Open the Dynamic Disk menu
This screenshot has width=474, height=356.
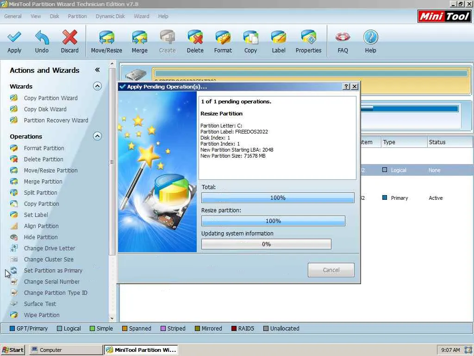point(110,16)
